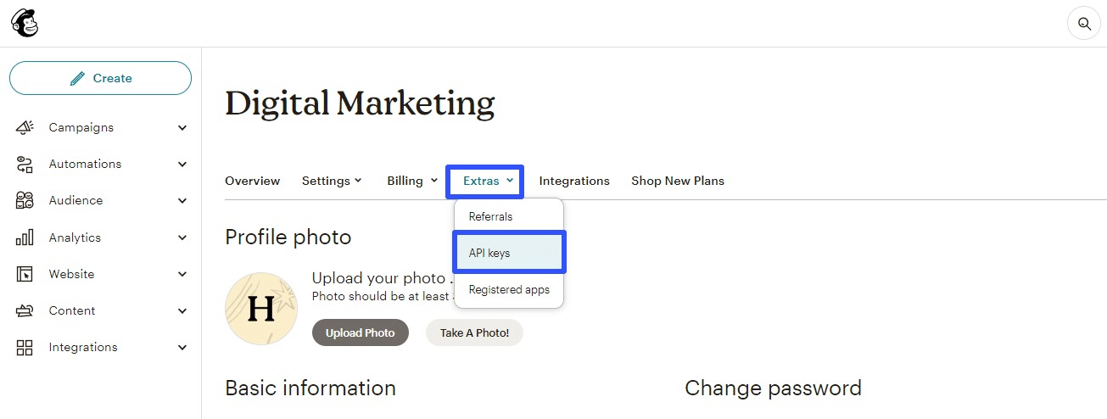Click the Content icon in sidebar
Viewport: 1107px width, 419px height.
tap(25, 310)
